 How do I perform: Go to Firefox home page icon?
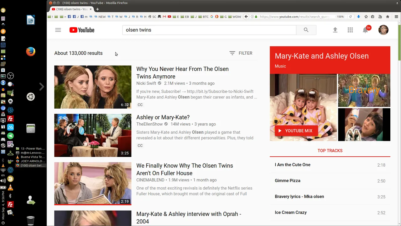click(388, 17)
